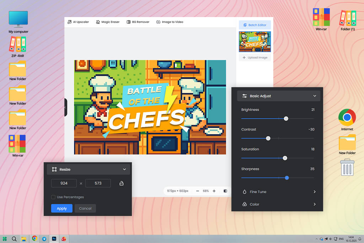
Task: Click the AI Upscaler icon
Action: pyautogui.click(x=69, y=22)
